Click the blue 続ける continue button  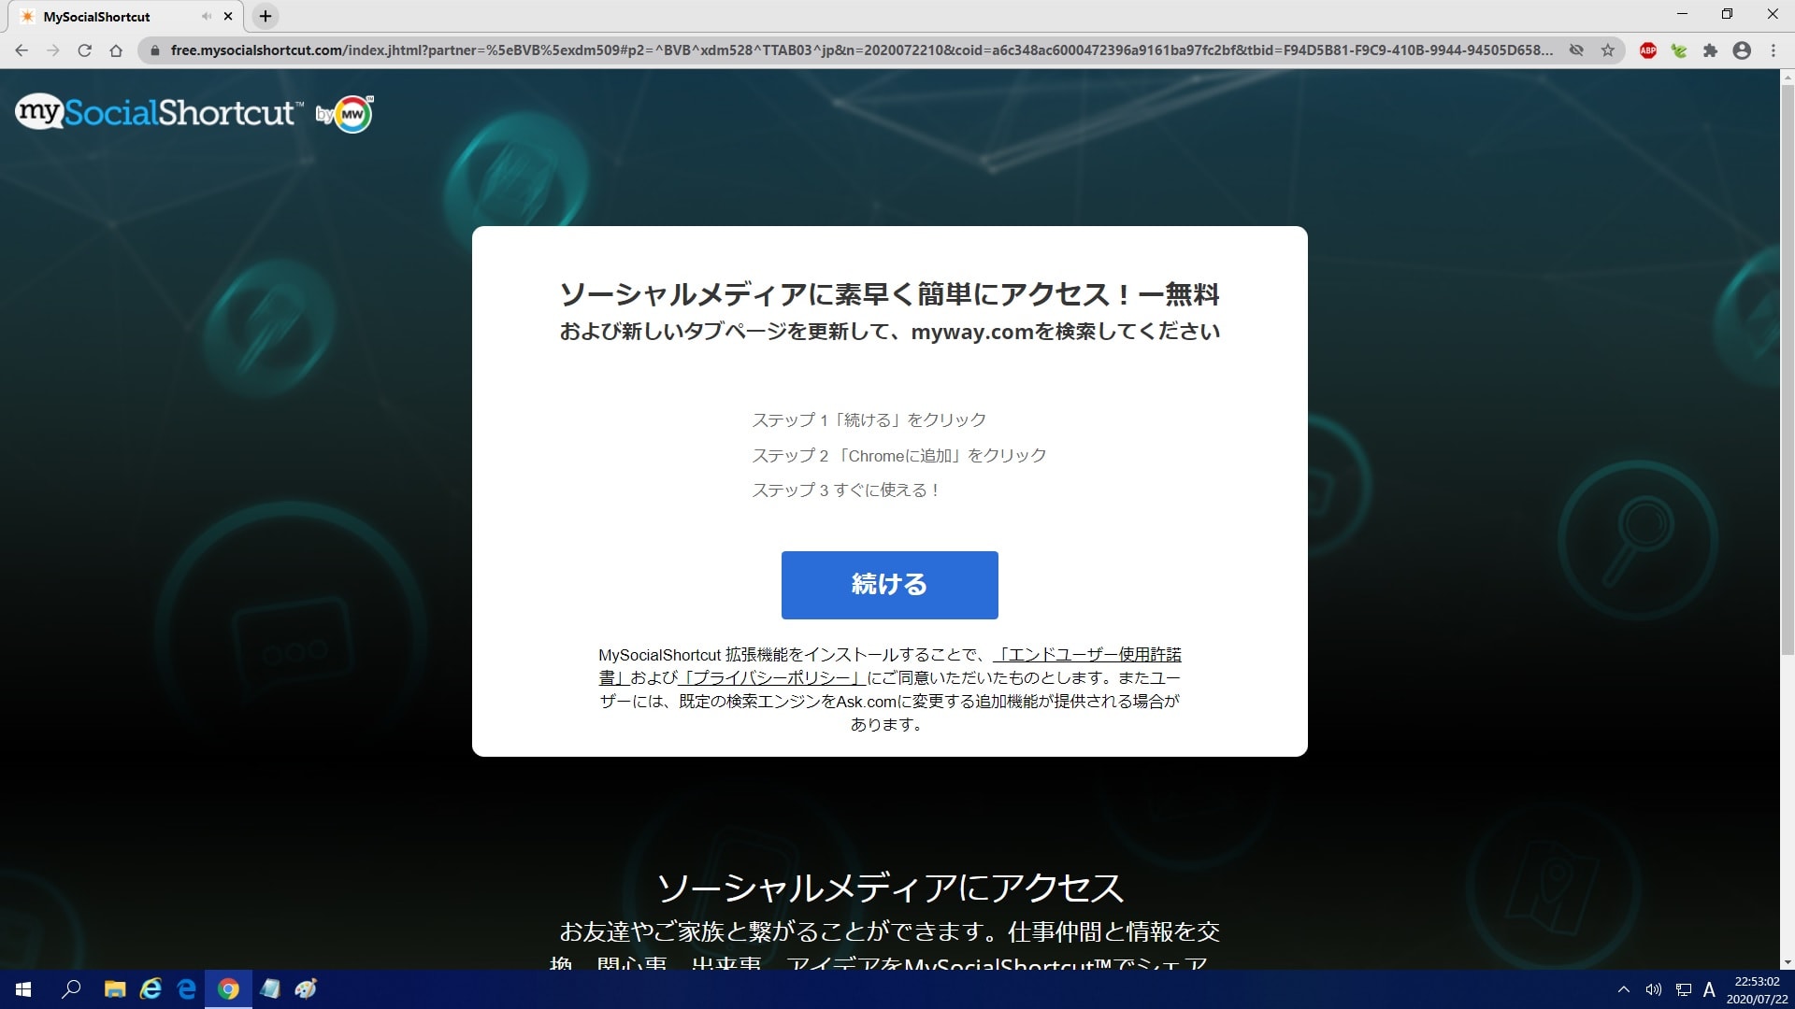pyautogui.click(x=889, y=585)
